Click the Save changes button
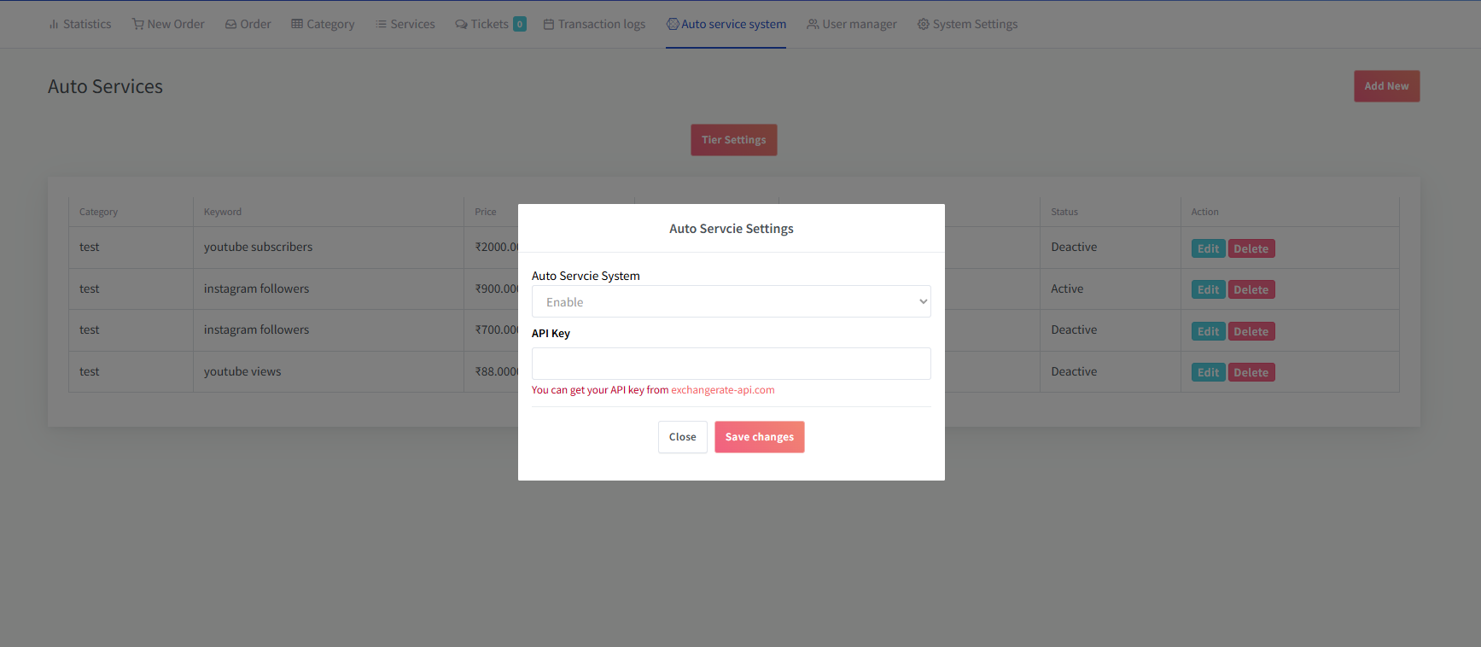1481x647 pixels. click(759, 437)
